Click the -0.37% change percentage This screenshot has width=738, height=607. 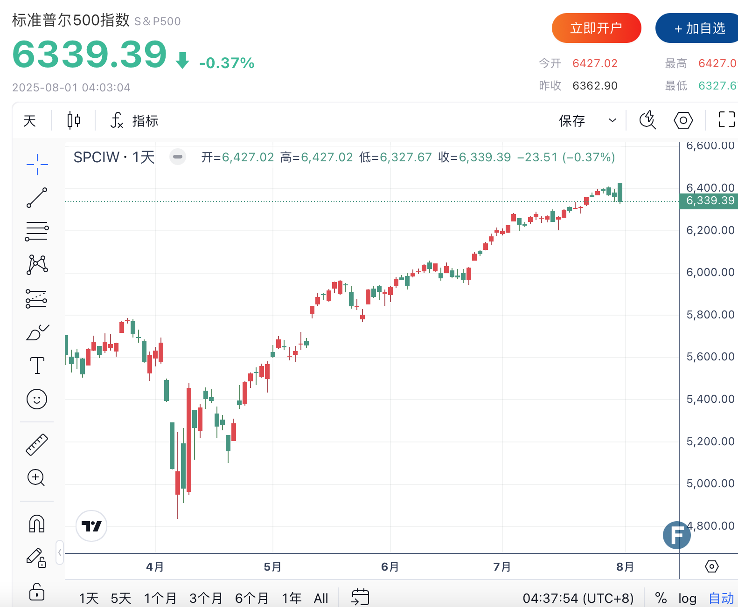[227, 63]
